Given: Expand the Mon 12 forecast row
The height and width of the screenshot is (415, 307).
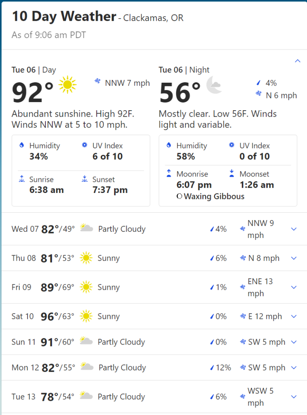Looking at the screenshot, I should point(294,368).
